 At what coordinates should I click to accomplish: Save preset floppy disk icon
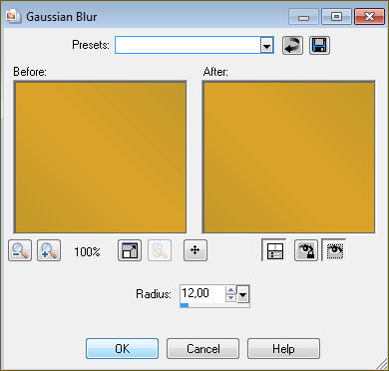pyautogui.click(x=319, y=45)
